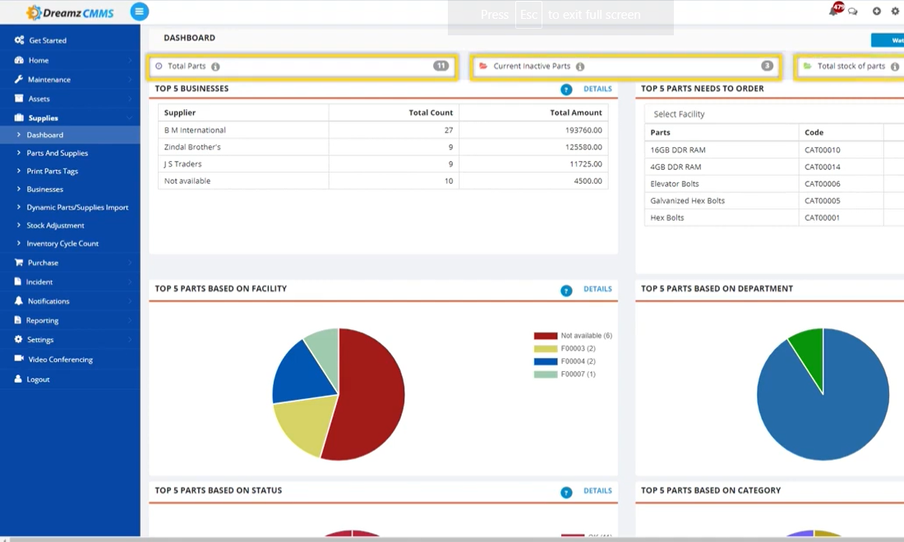Click DETAILS for Top 5 Parts Based On Facility

pyautogui.click(x=597, y=289)
